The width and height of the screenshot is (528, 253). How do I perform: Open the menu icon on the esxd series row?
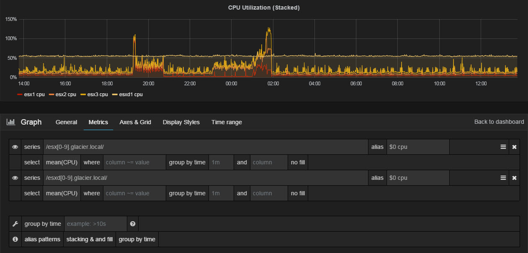(502, 178)
